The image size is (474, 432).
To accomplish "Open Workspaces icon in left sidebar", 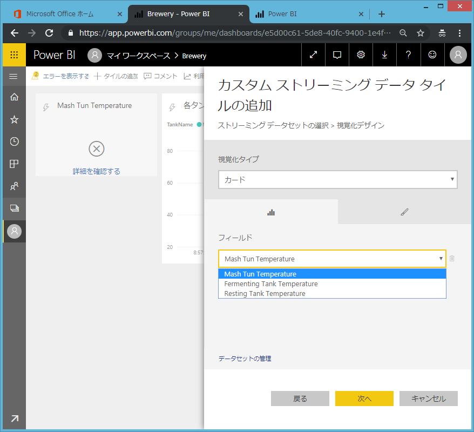I will coord(14,208).
